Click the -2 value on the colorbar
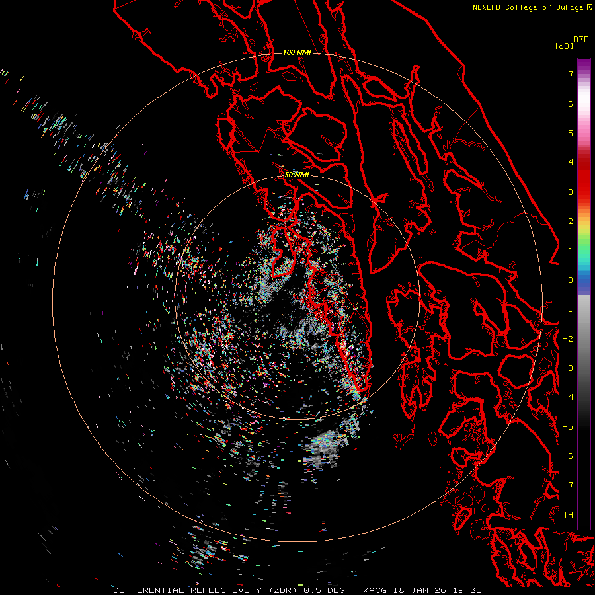 tap(568, 339)
